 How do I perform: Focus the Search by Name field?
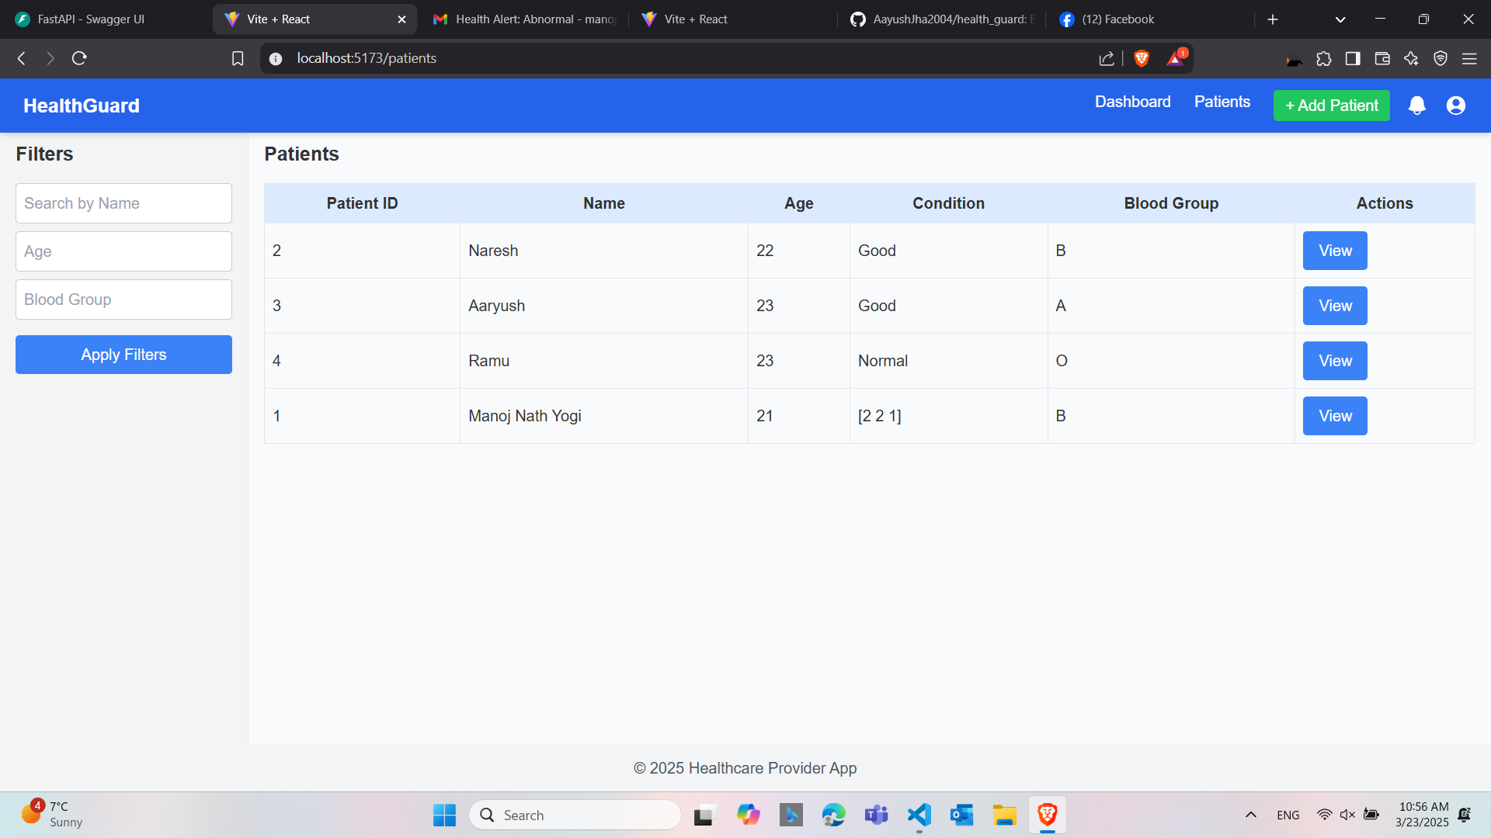(x=123, y=203)
